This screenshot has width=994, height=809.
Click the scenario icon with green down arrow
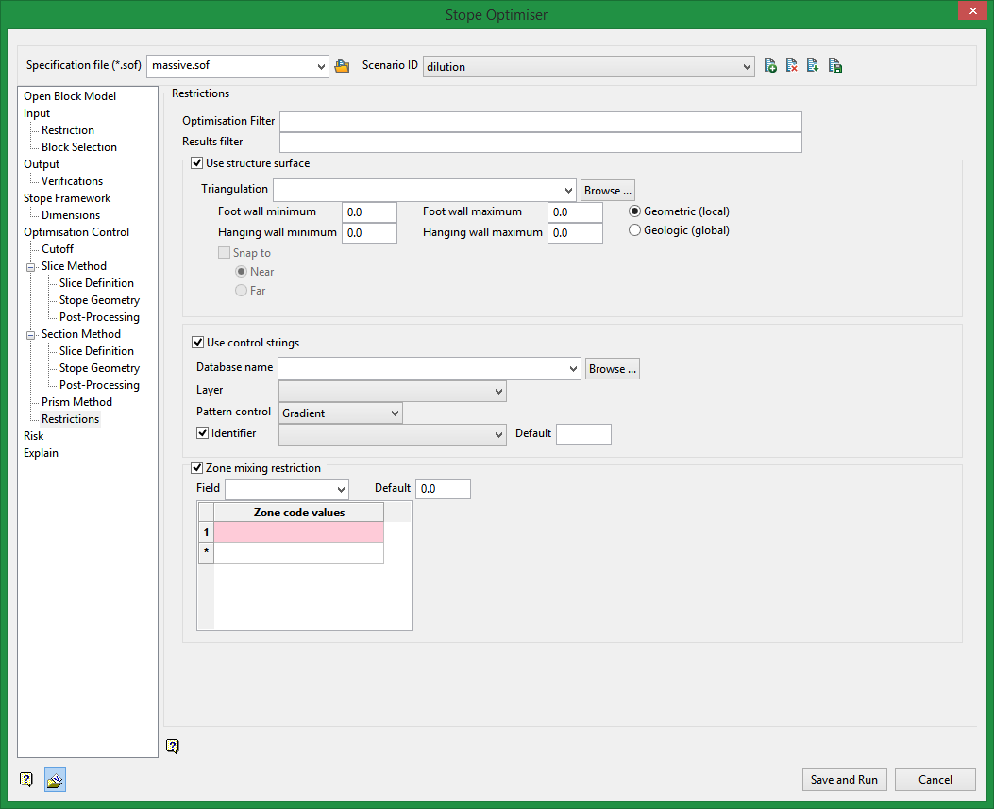coord(813,66)
